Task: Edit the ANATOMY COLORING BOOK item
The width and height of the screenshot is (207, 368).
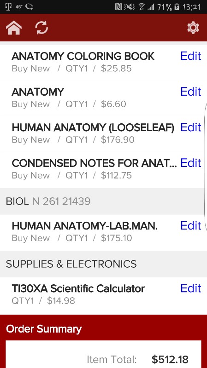Action: pos(191,56)
